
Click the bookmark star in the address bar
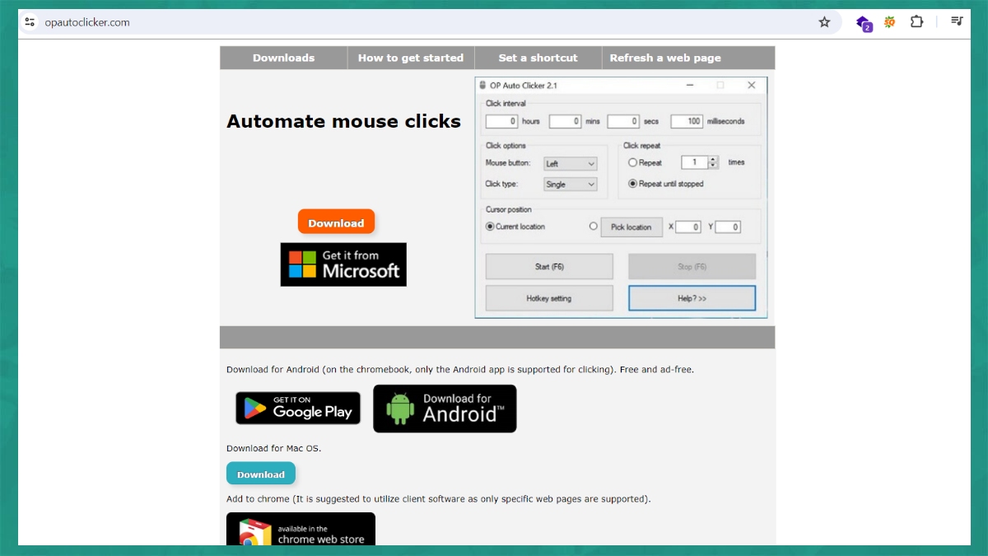(824, 22)
